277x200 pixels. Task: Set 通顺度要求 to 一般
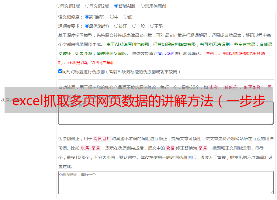point(134,26)
